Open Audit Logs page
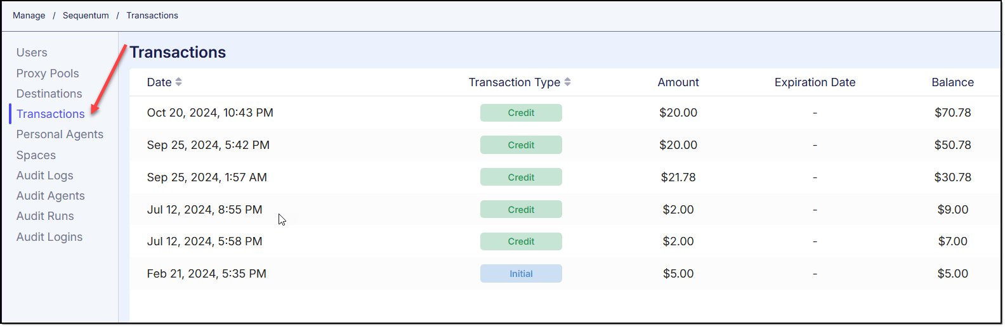The height and width of the screenshot is (327, 1005). 44,176
